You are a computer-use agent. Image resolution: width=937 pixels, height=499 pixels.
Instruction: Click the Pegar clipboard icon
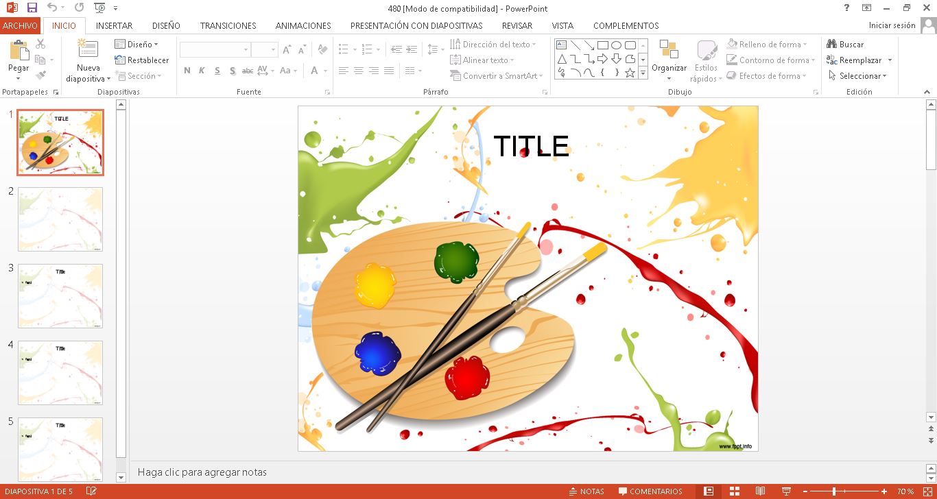19,51
